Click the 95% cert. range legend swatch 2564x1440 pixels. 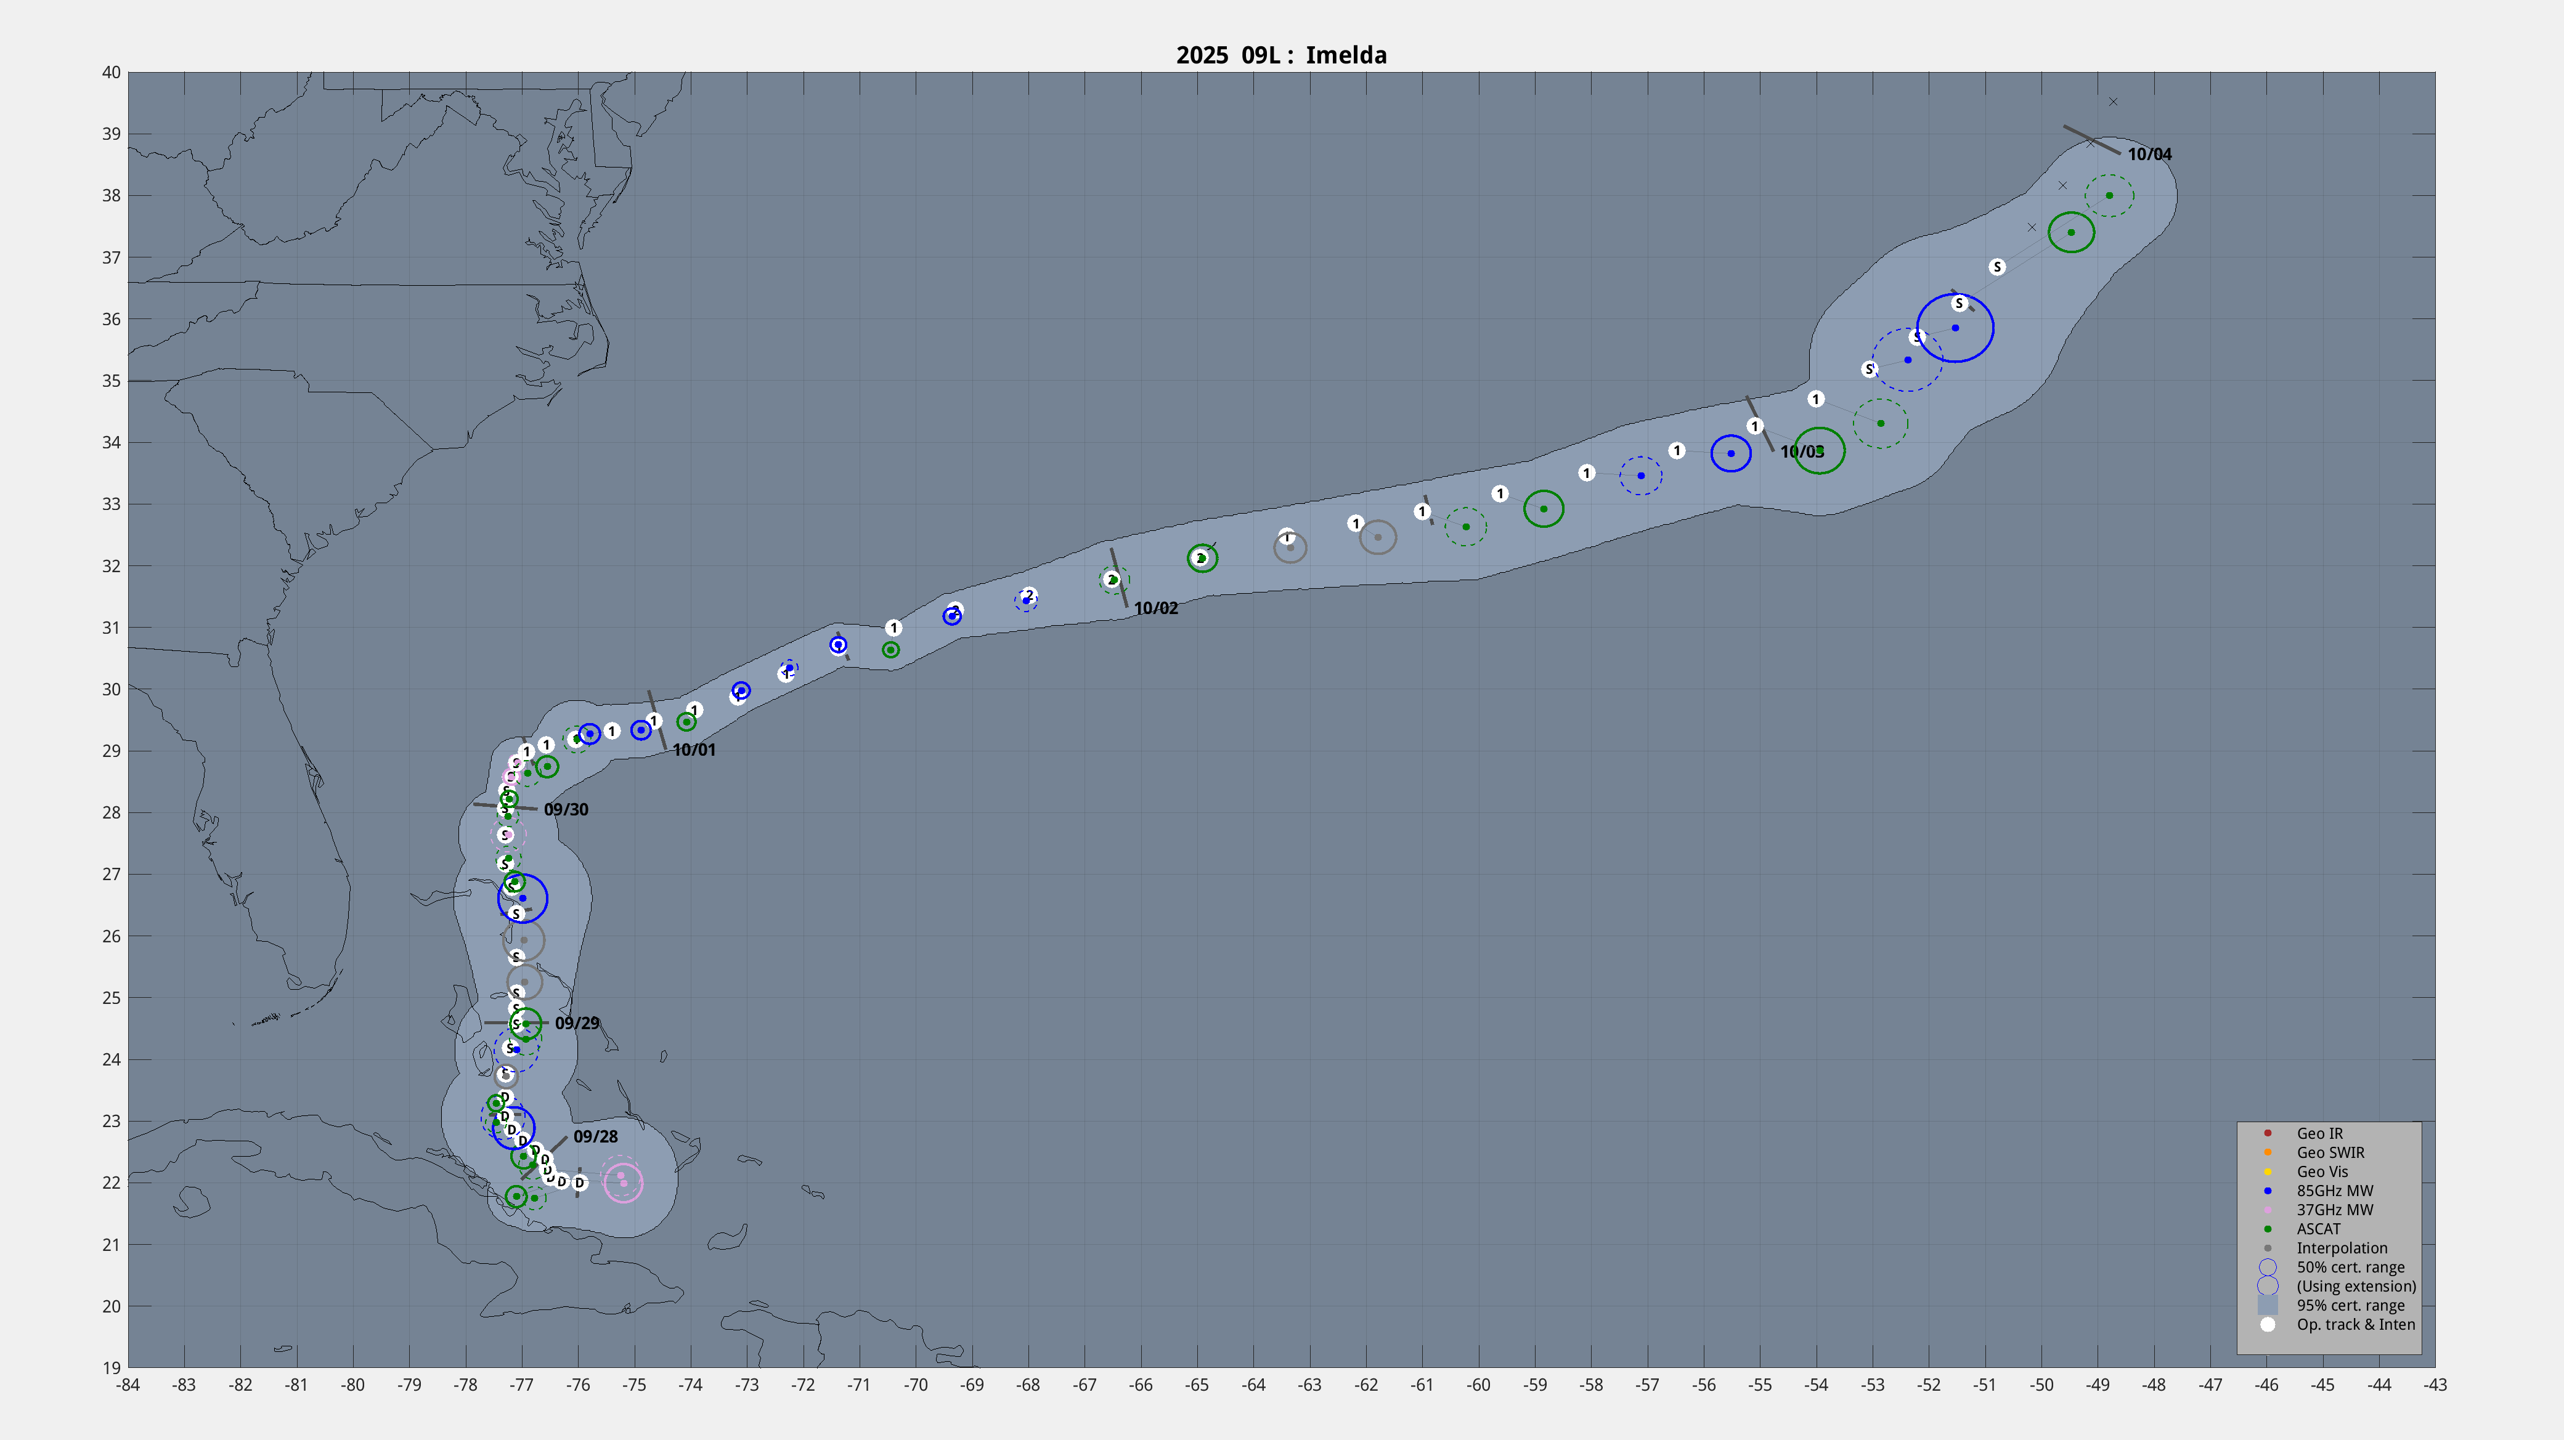(2268, 1304)
